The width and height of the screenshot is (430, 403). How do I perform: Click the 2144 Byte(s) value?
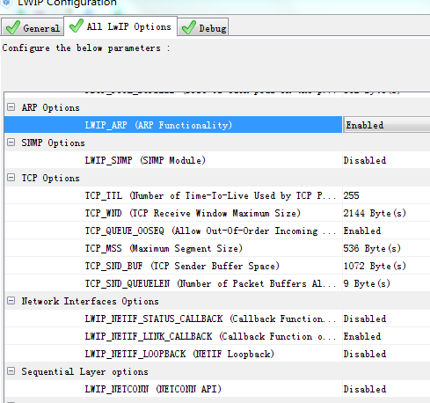coord(375,213)
